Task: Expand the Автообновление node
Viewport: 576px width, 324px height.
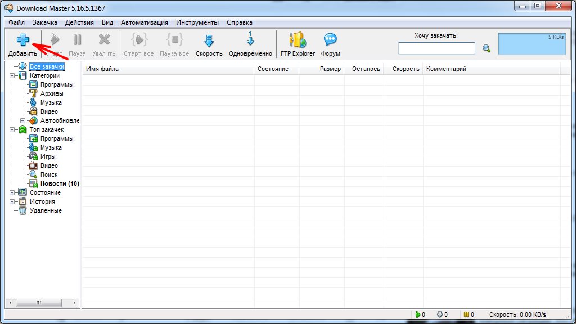Action: [22, 120]
